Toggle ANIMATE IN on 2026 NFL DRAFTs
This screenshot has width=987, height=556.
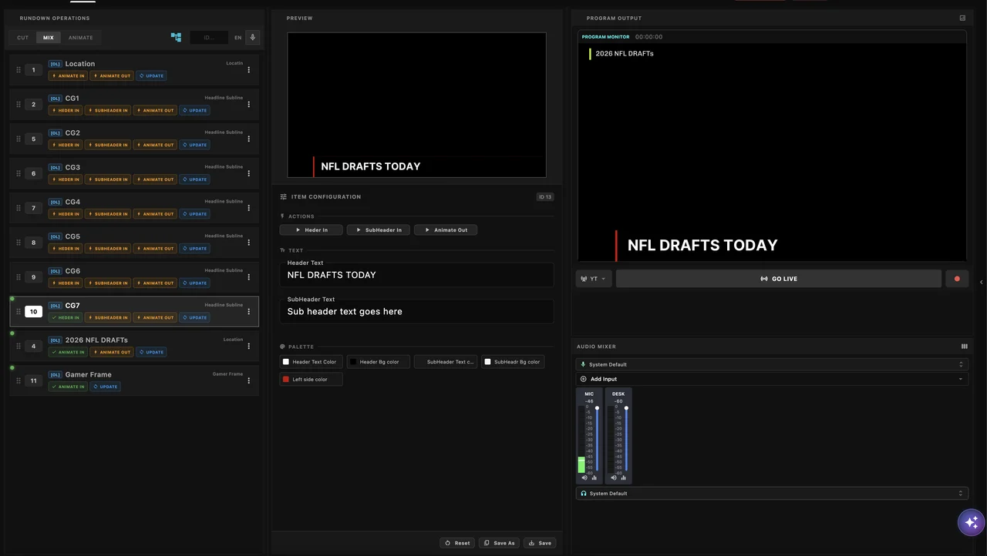pos(68,352)
